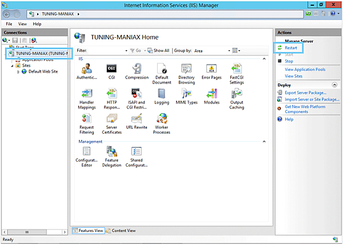Open the MIME Types feature

[186, 96]
